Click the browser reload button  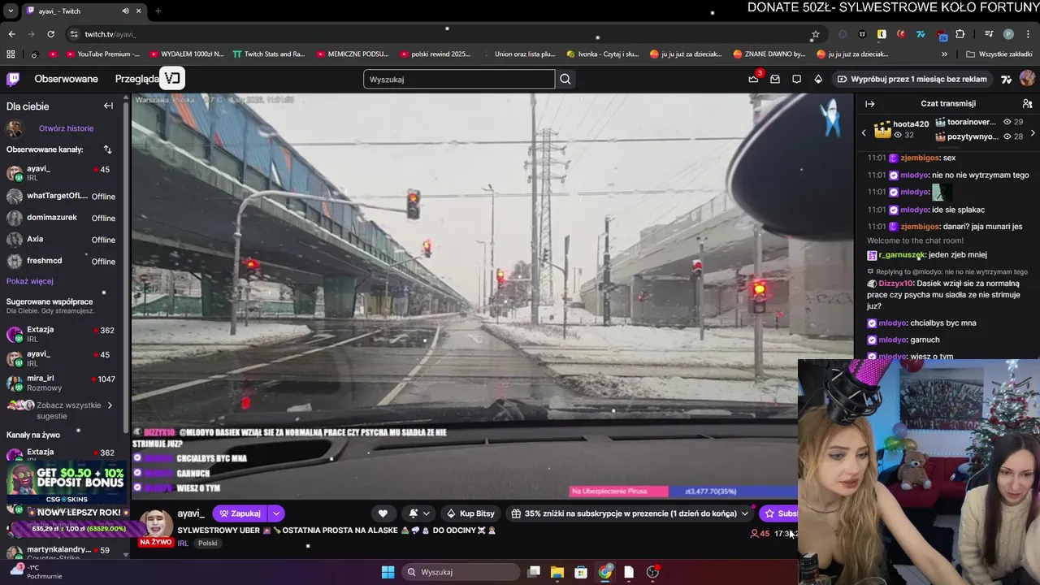(x=50, y=34)
